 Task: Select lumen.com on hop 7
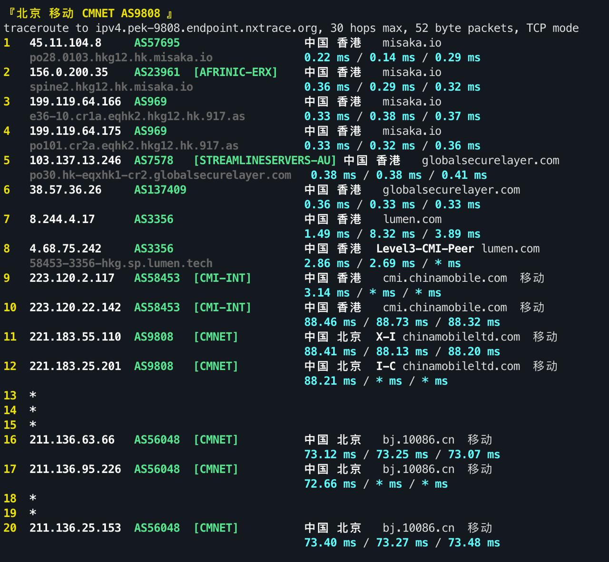[x=412, y=219]
